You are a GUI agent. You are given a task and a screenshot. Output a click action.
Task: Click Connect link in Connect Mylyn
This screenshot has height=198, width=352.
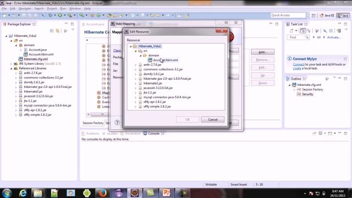(299, 64)
